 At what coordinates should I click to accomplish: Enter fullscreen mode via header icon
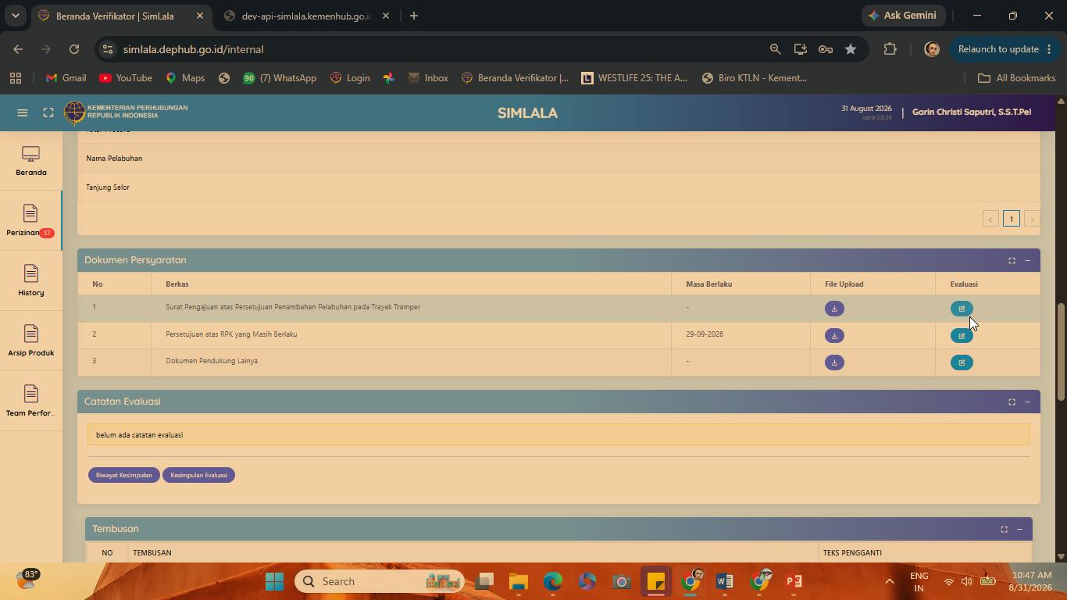[x=48, y=112]
